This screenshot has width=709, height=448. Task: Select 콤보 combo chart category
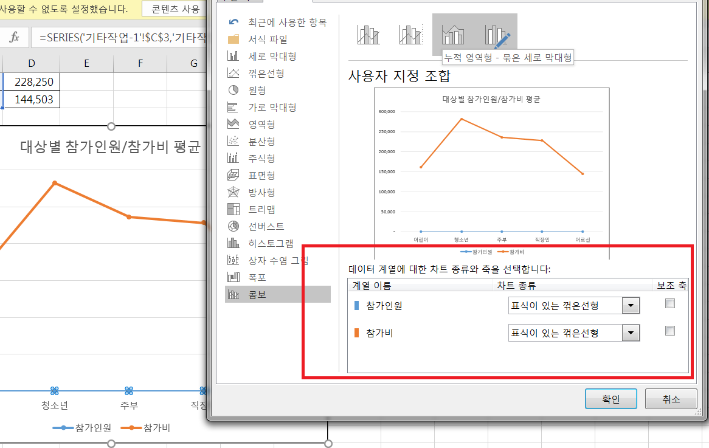click(257, 294)
